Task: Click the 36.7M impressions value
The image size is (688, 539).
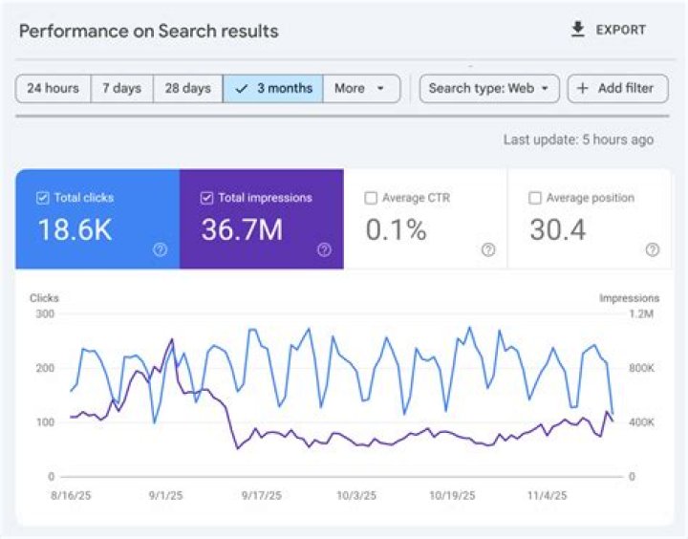Action: tap(242, 230)
